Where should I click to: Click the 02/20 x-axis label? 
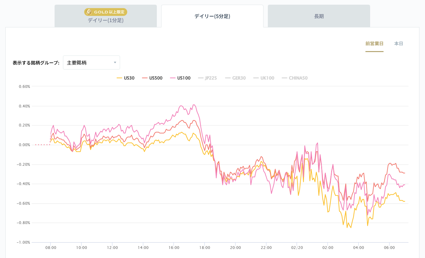pyautogui.click(x=297, y=248)
